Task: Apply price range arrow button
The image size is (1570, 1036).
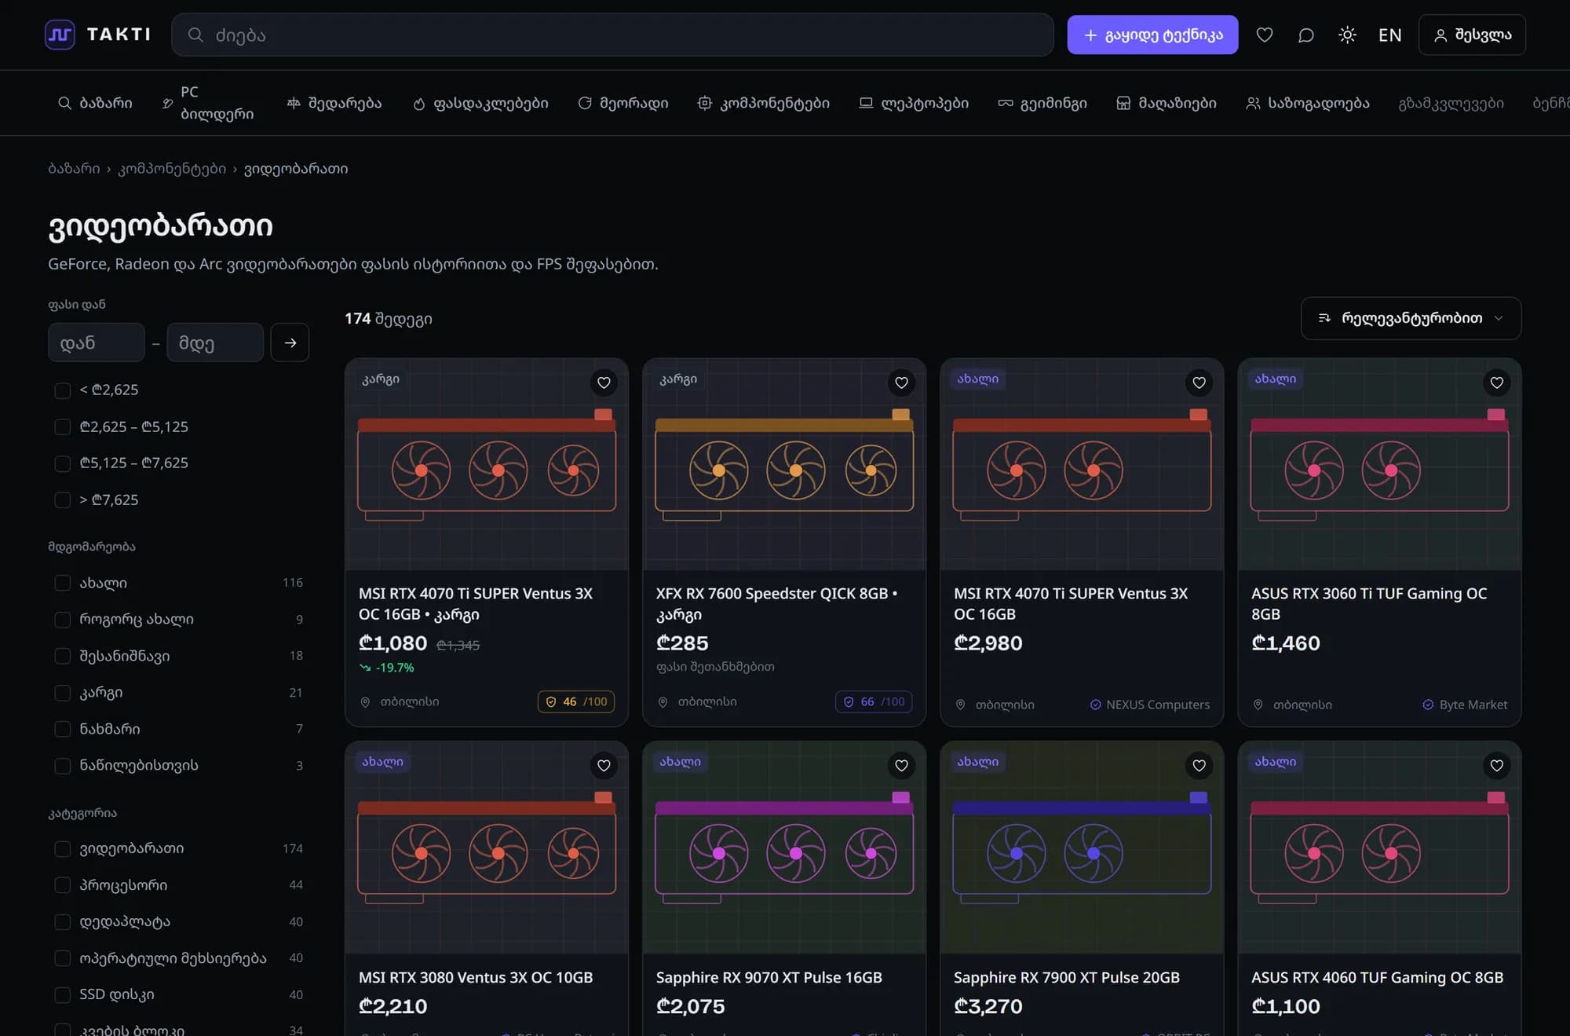Action: click(290, 342)
